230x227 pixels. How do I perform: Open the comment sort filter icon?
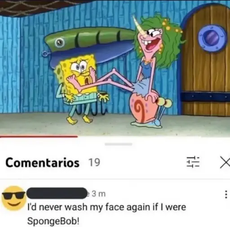point(193,162)
